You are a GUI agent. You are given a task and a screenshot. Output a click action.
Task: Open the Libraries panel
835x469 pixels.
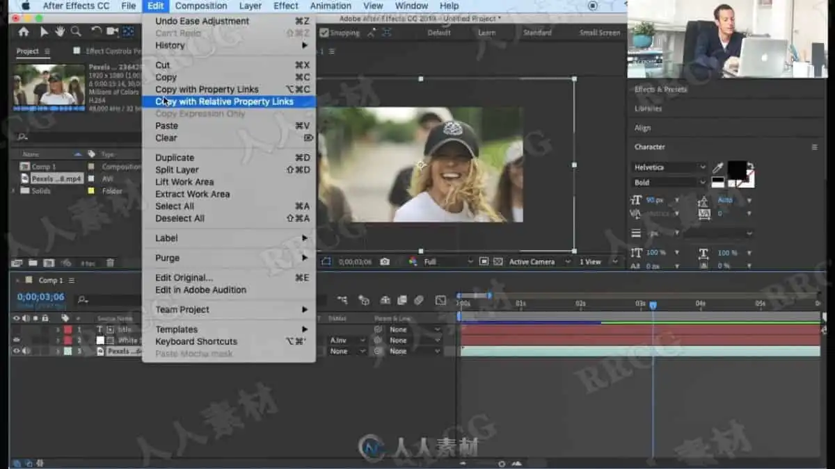648,108
